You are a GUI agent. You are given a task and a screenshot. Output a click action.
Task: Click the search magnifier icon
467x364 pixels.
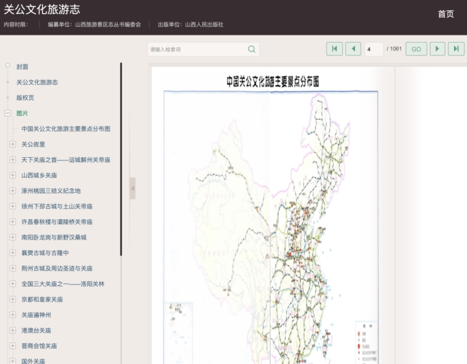coord(252,50)
